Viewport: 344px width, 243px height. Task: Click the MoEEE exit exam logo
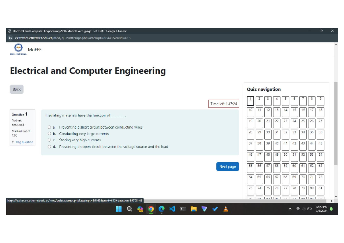pos(18,48)
